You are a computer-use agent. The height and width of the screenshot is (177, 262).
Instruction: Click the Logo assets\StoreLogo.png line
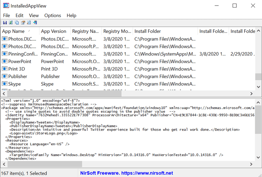pyautogui.click(x=43, y=133)
